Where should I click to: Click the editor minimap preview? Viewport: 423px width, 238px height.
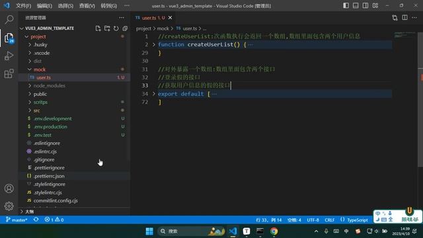click(404, 35)
